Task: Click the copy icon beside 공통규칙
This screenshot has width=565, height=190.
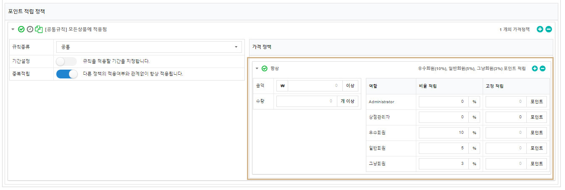Action: [39, 29]
